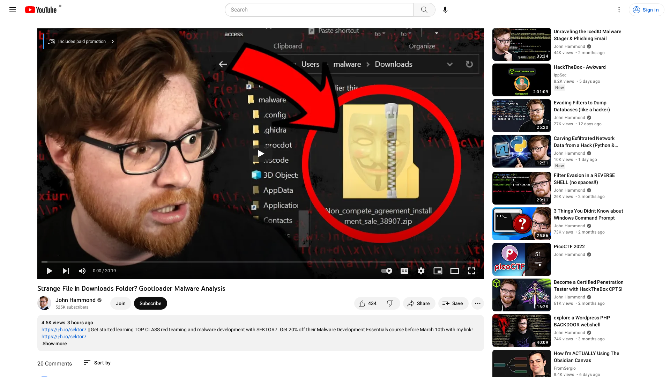Open video settings gear menu
This screenshot has height=377, width=670.
pos(421,271)
